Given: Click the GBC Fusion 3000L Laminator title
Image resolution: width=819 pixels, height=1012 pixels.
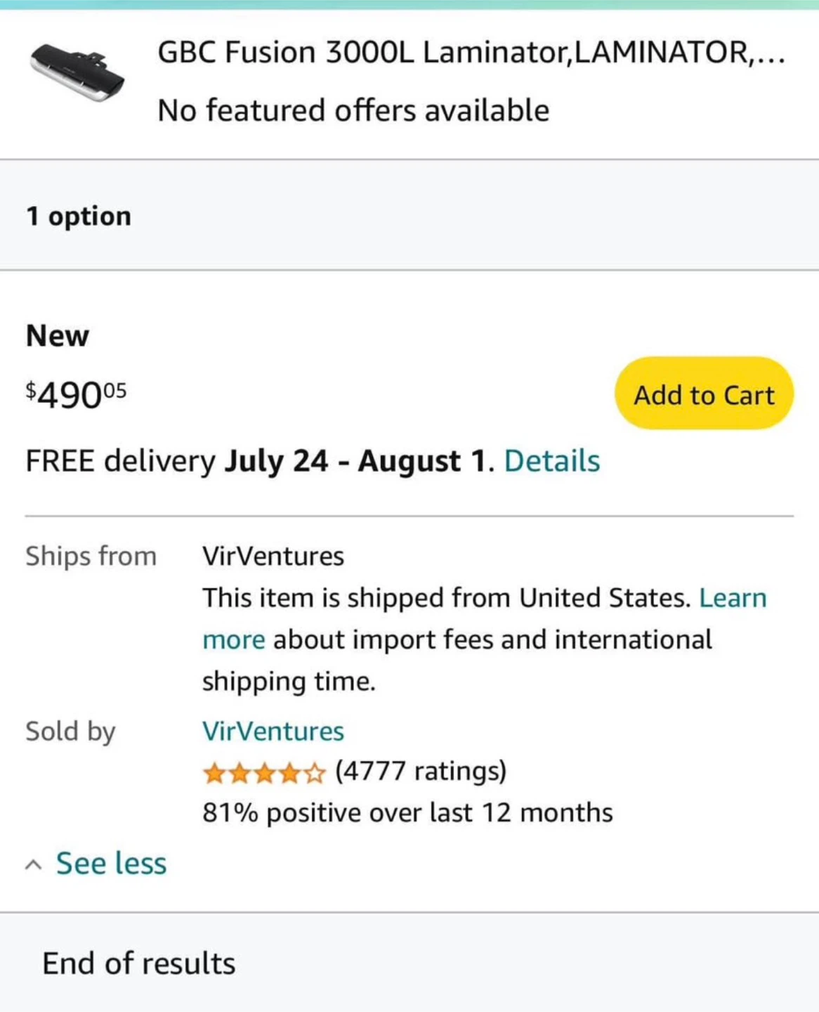Looking at the screenshot, I should click(x=471, y=53).
